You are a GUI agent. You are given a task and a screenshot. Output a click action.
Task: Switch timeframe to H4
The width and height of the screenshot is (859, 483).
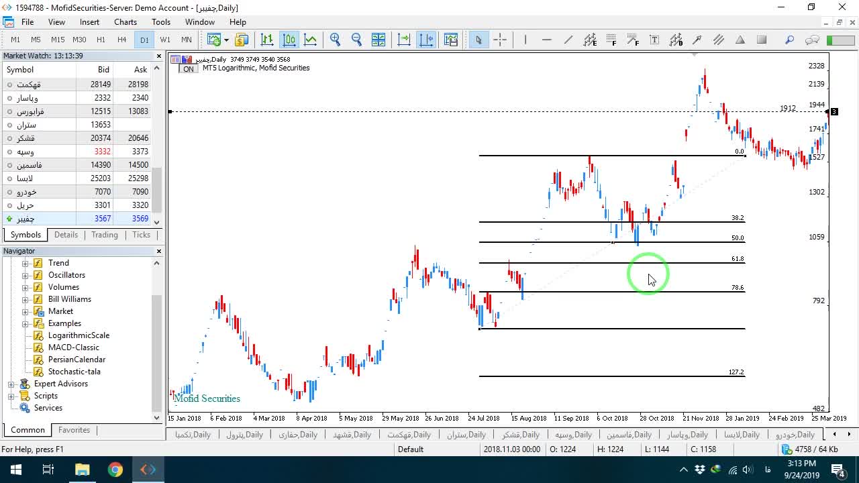pyautogui.click(x=122, y=40)
